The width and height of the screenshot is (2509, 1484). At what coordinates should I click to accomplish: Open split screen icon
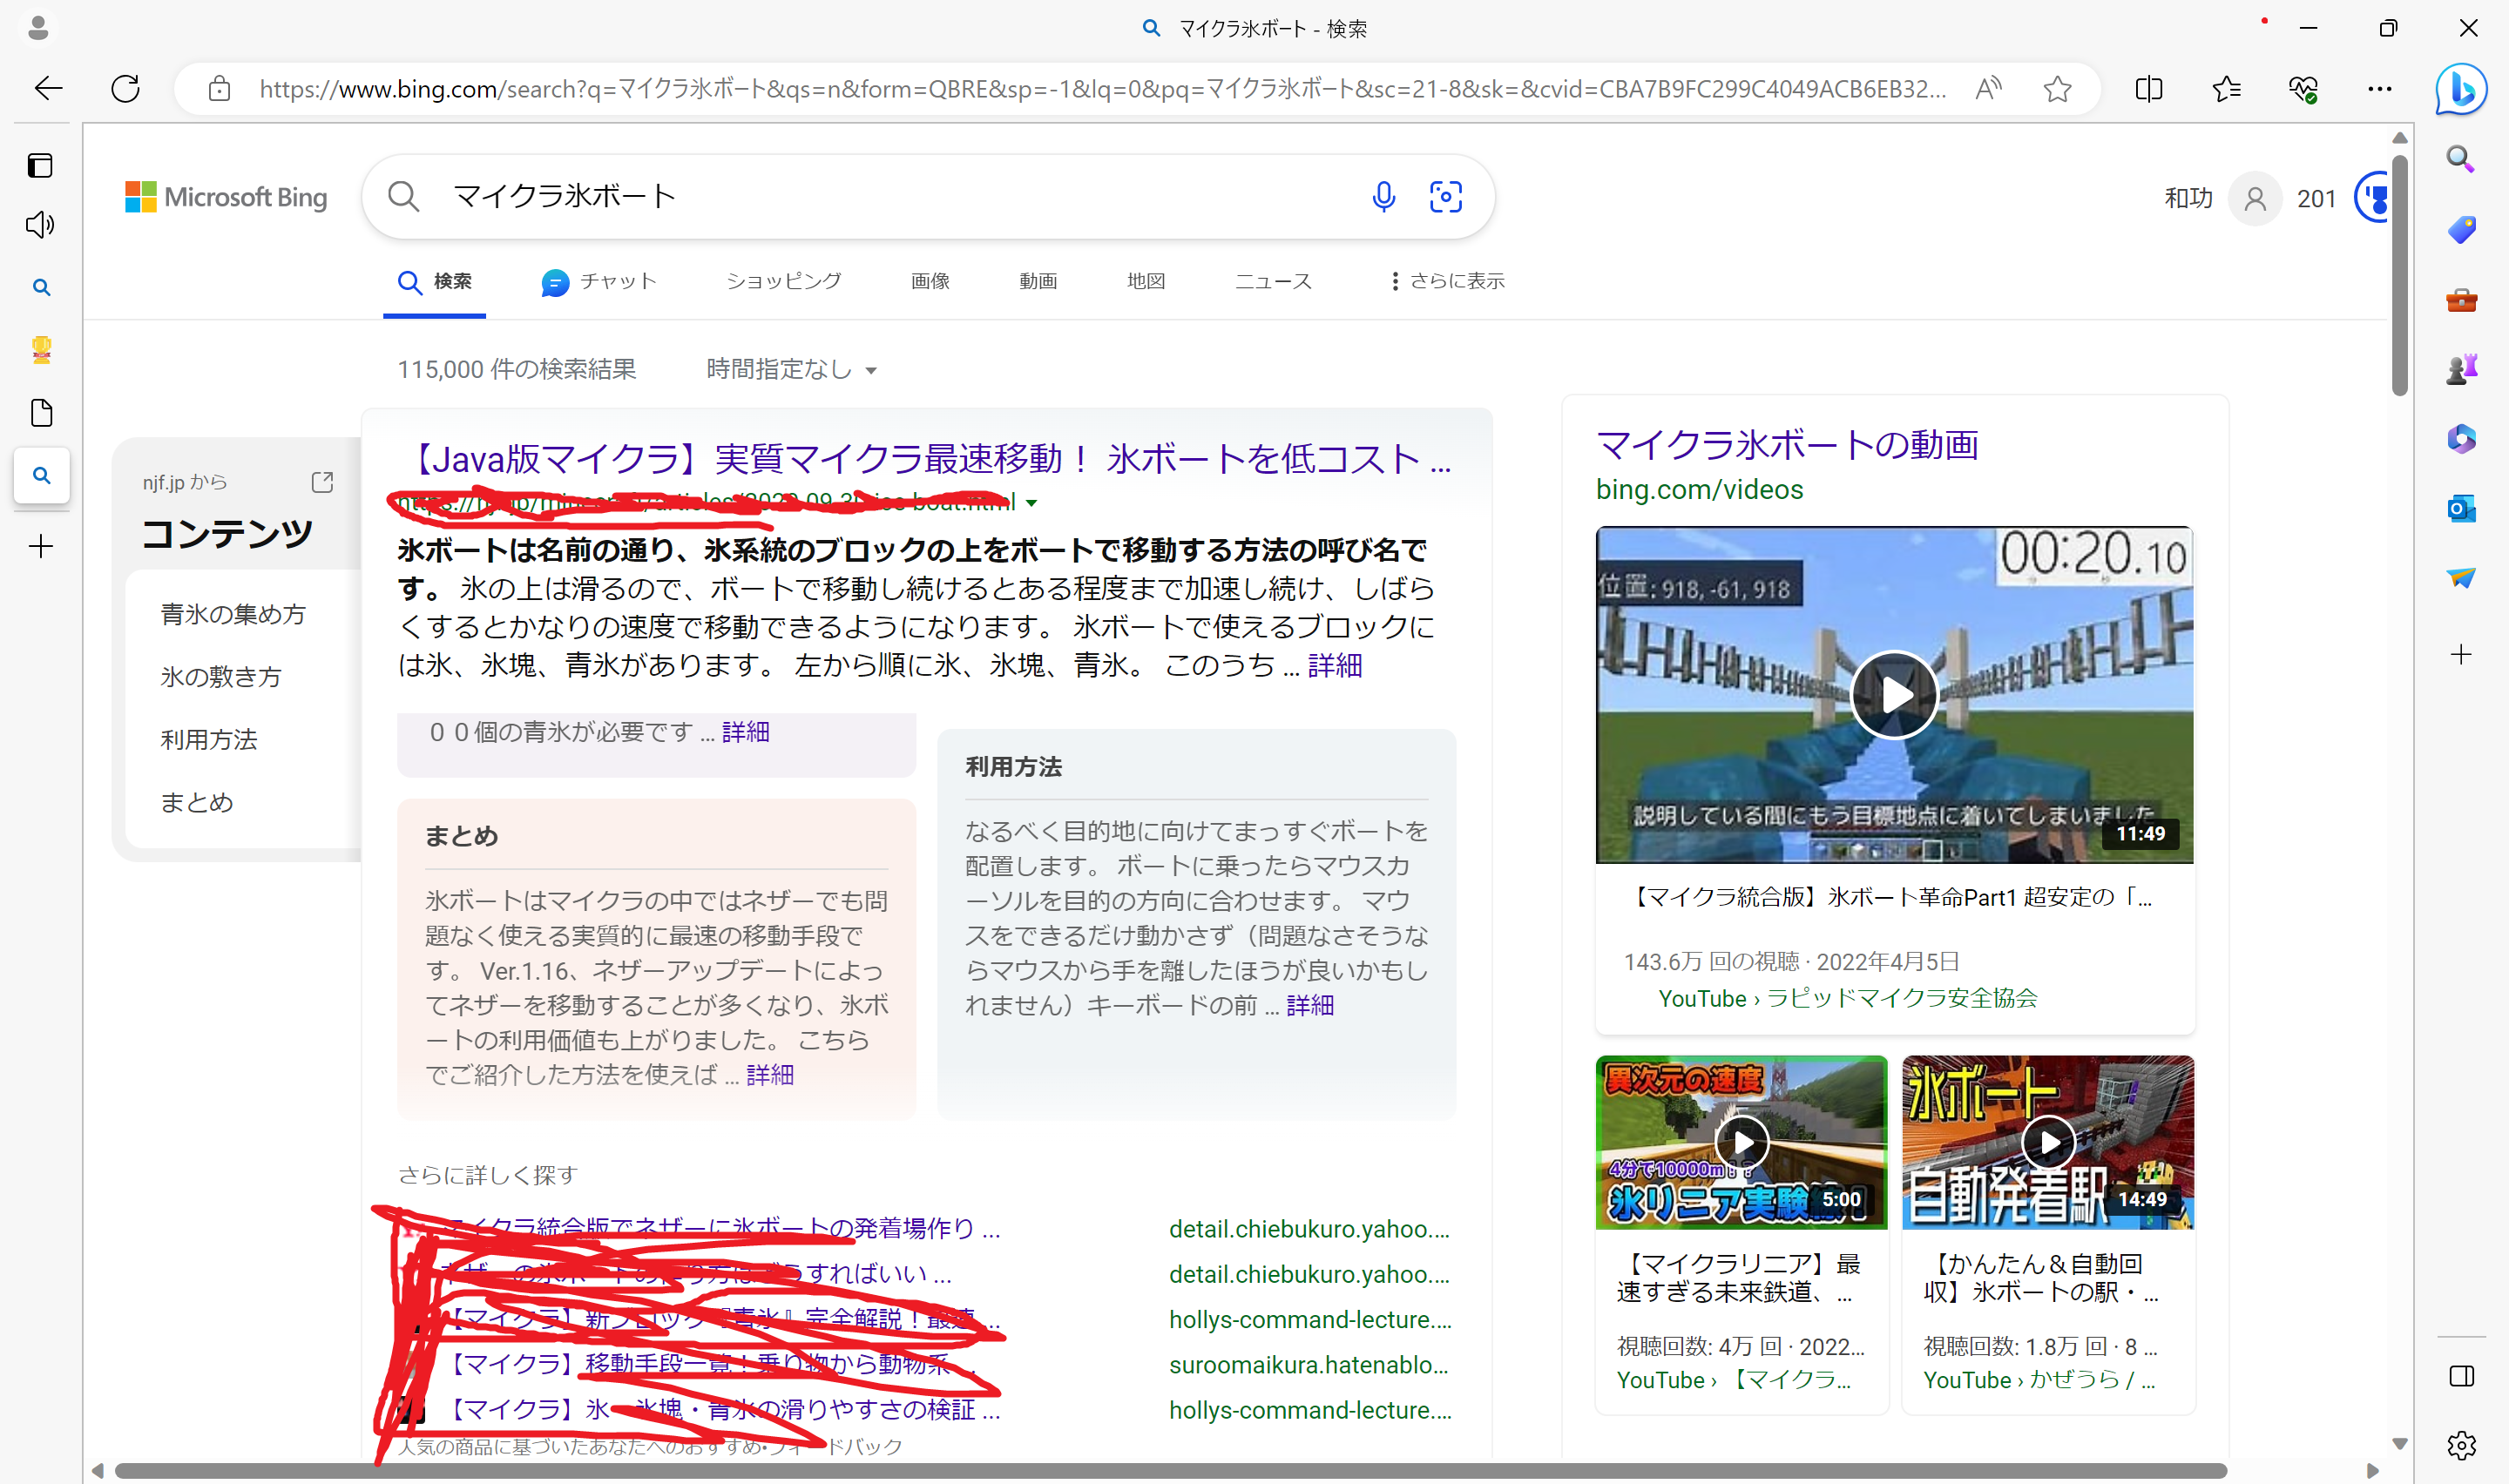[x=2148, y=89]
